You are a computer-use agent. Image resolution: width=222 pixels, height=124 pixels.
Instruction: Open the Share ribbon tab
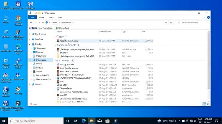[x=51, y=18]
